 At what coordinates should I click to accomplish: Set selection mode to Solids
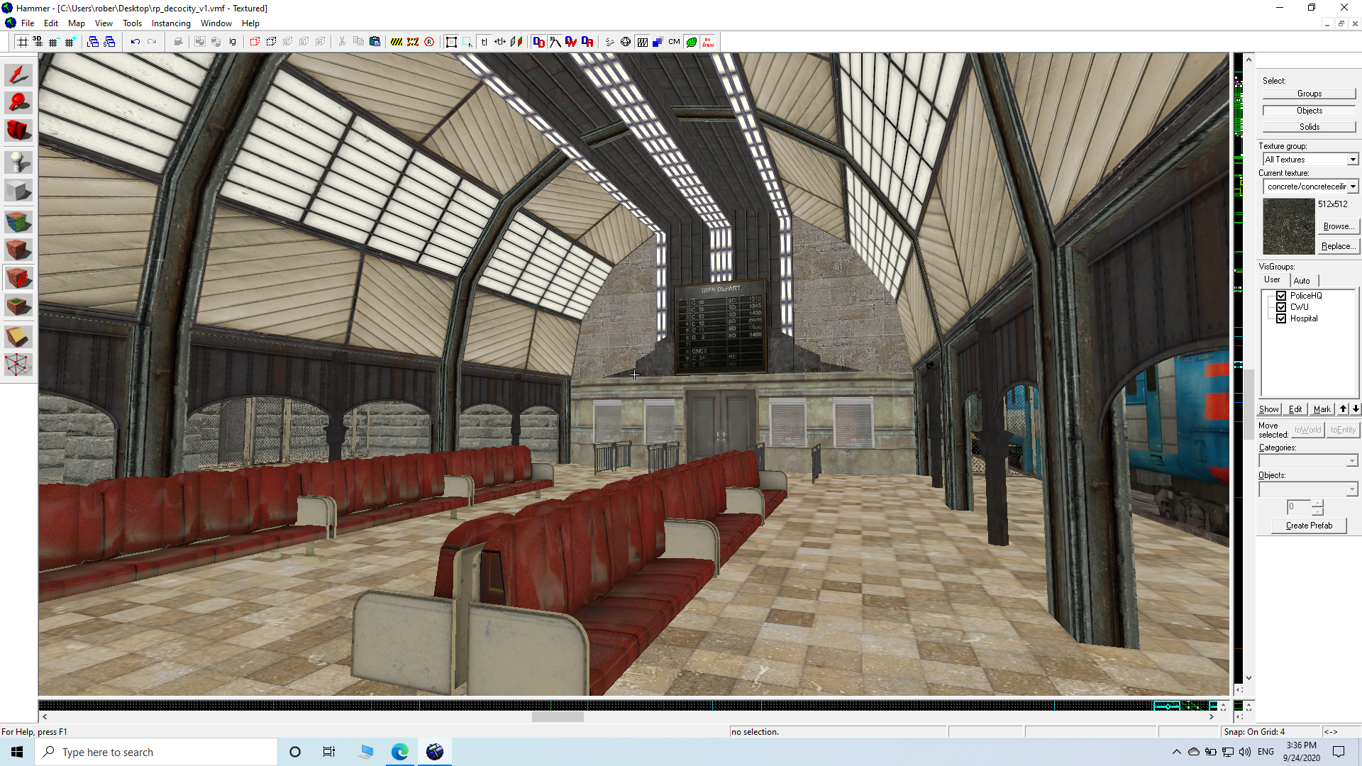1309,127
